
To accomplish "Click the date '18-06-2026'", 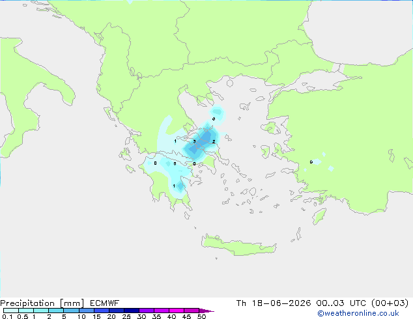I will click(x=281, y=303).
